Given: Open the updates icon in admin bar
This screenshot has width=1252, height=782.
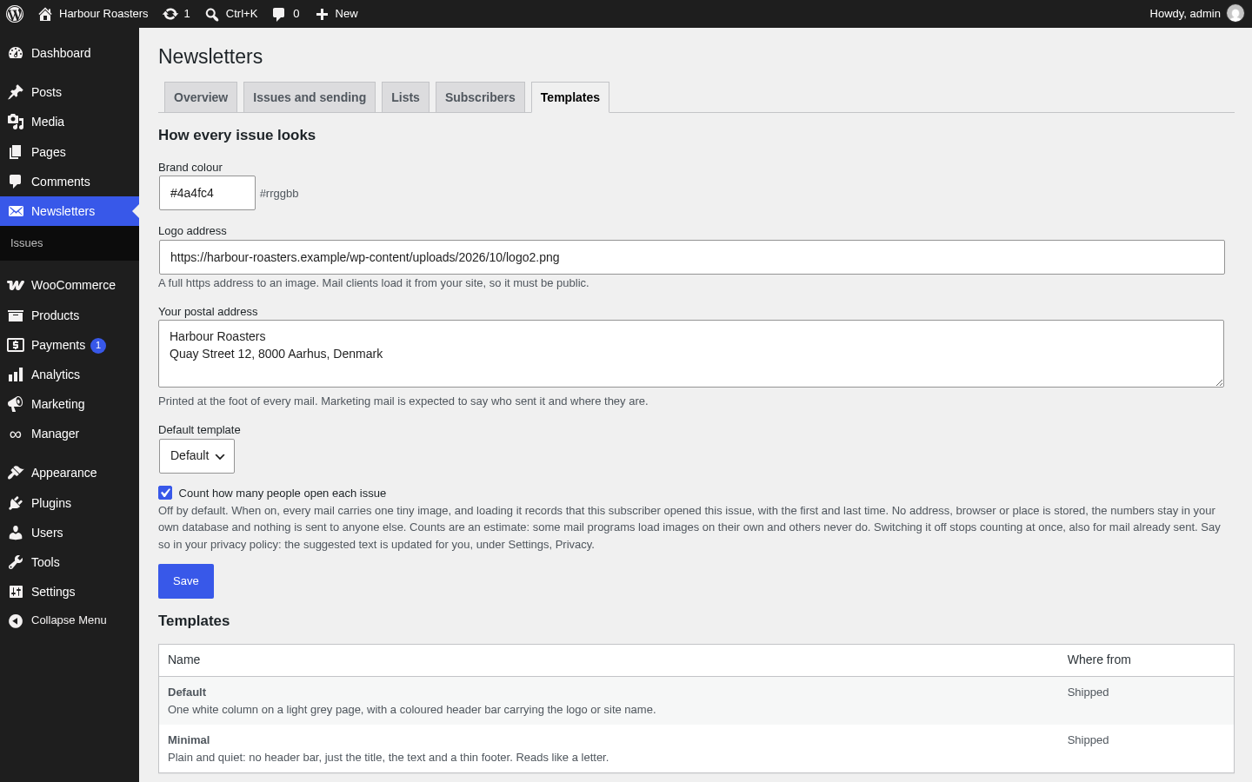Looking at the screenshot, I should (x=170, y=14).
